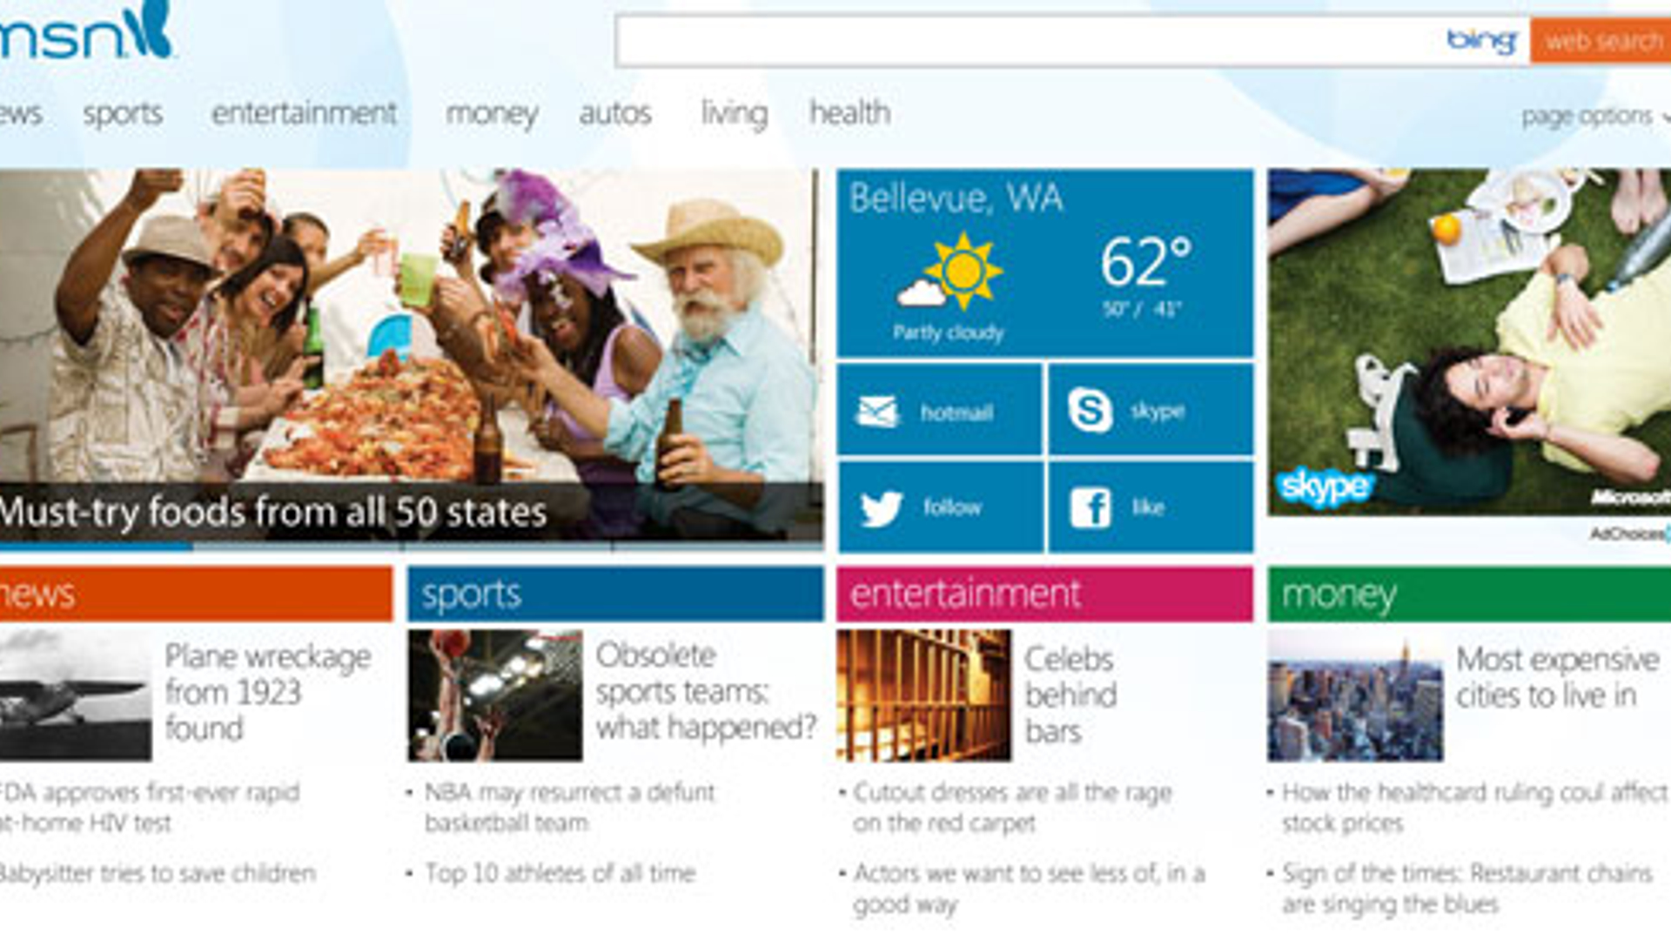The image size is (1671, 940).
Task: Open Hotmail via the envelope tile
Action: coord(938,412)
